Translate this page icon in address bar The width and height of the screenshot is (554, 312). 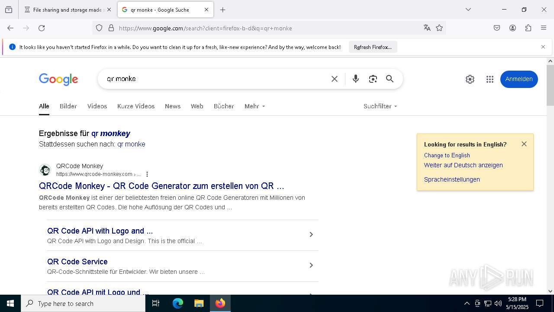[427, 28]
